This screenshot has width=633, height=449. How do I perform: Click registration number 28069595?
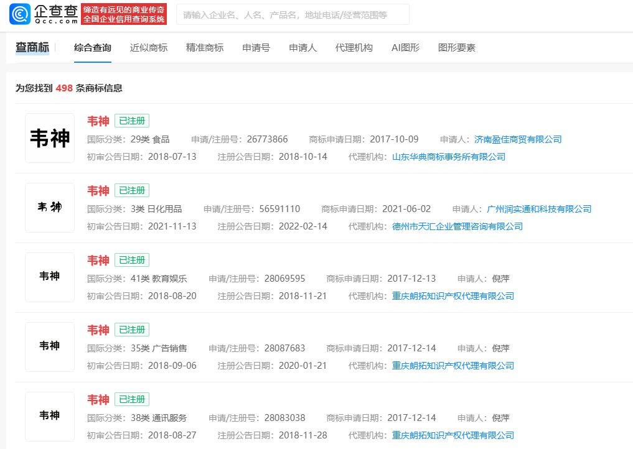coord(284,279)
